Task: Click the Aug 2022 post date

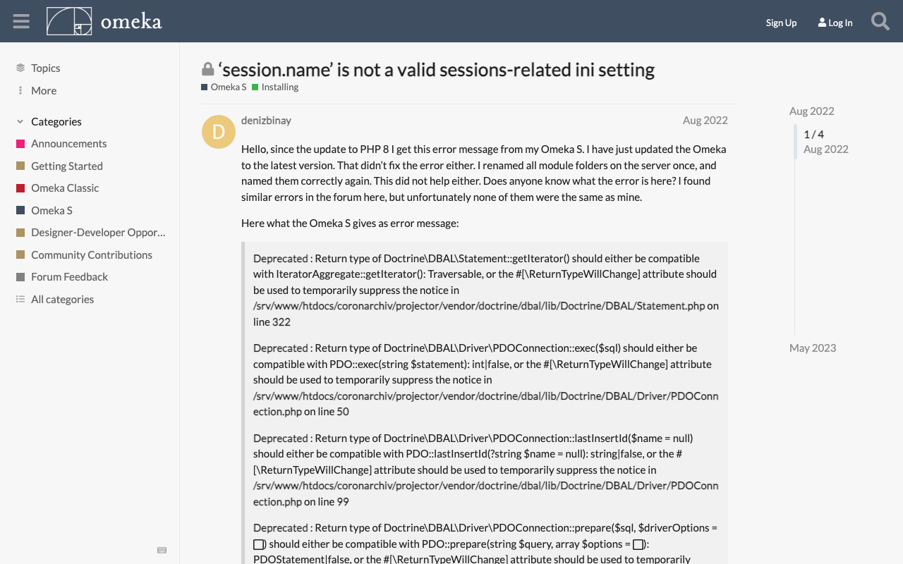Action: (x=705, y=120)
